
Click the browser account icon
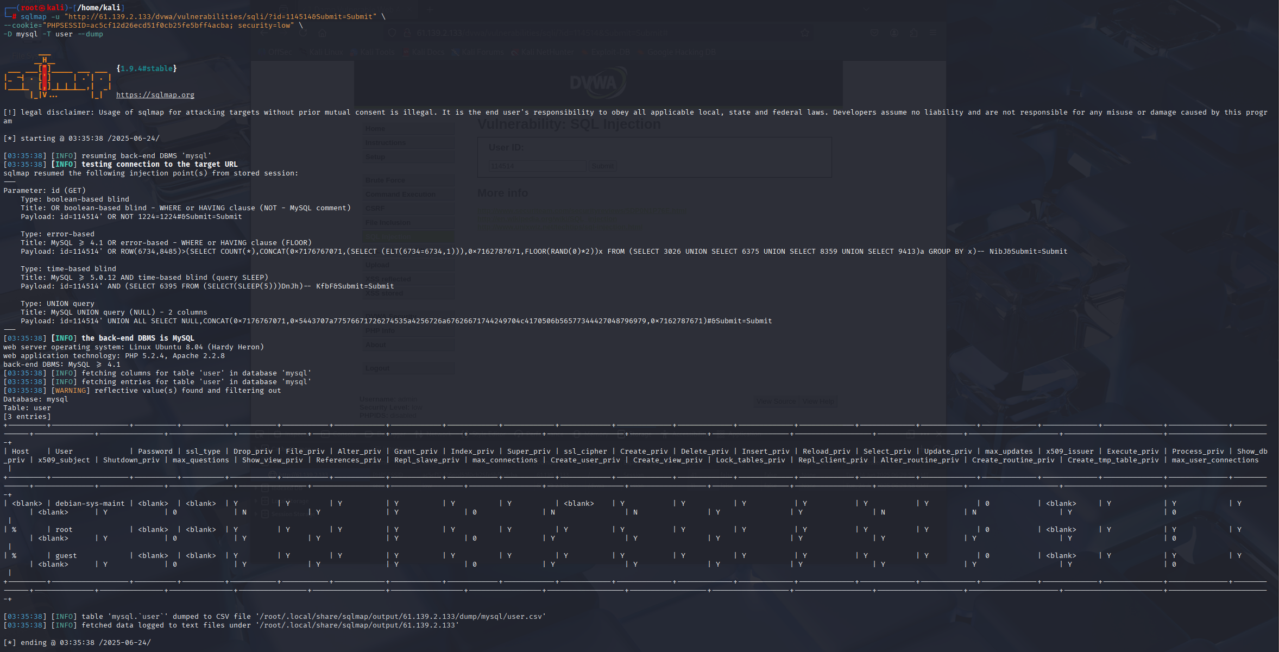894,33
